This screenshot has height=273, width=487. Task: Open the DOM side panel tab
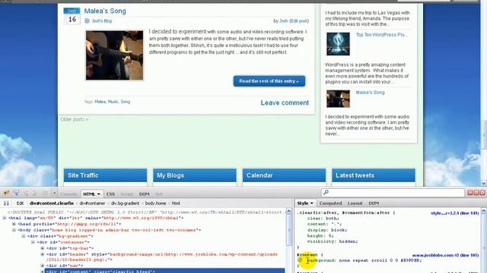click(374, 203)
